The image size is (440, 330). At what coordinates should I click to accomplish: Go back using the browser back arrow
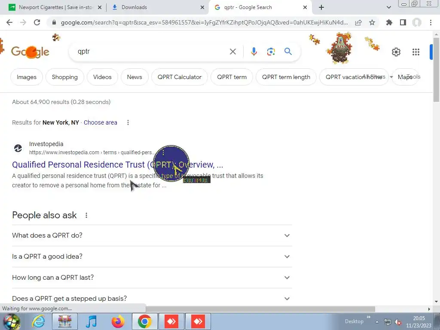coord(9,22)
